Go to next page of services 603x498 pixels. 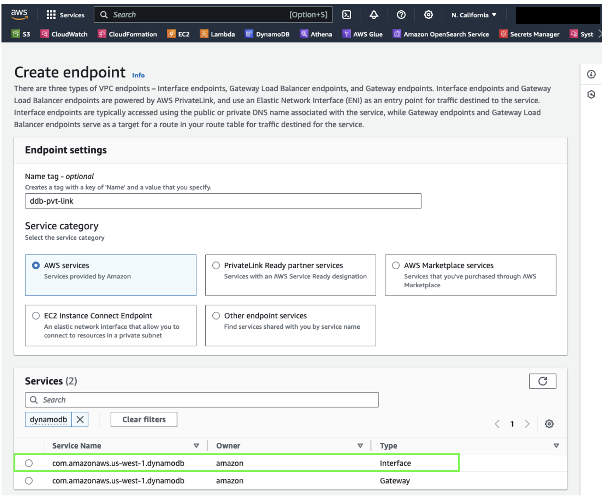click(x=527, y=424)
